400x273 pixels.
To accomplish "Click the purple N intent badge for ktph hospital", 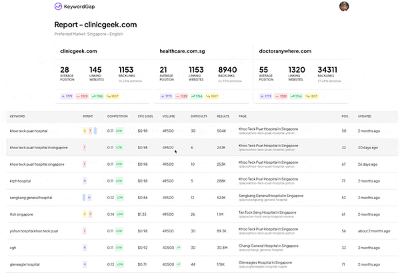I will [85, 181].
